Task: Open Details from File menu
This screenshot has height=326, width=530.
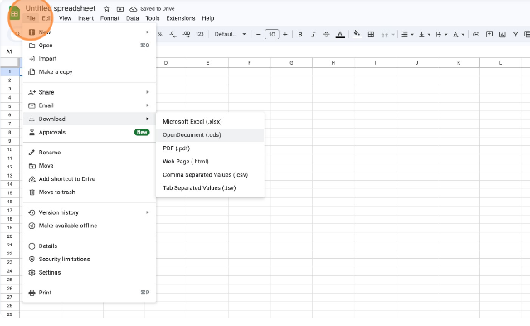Action: tap(90, 246)
